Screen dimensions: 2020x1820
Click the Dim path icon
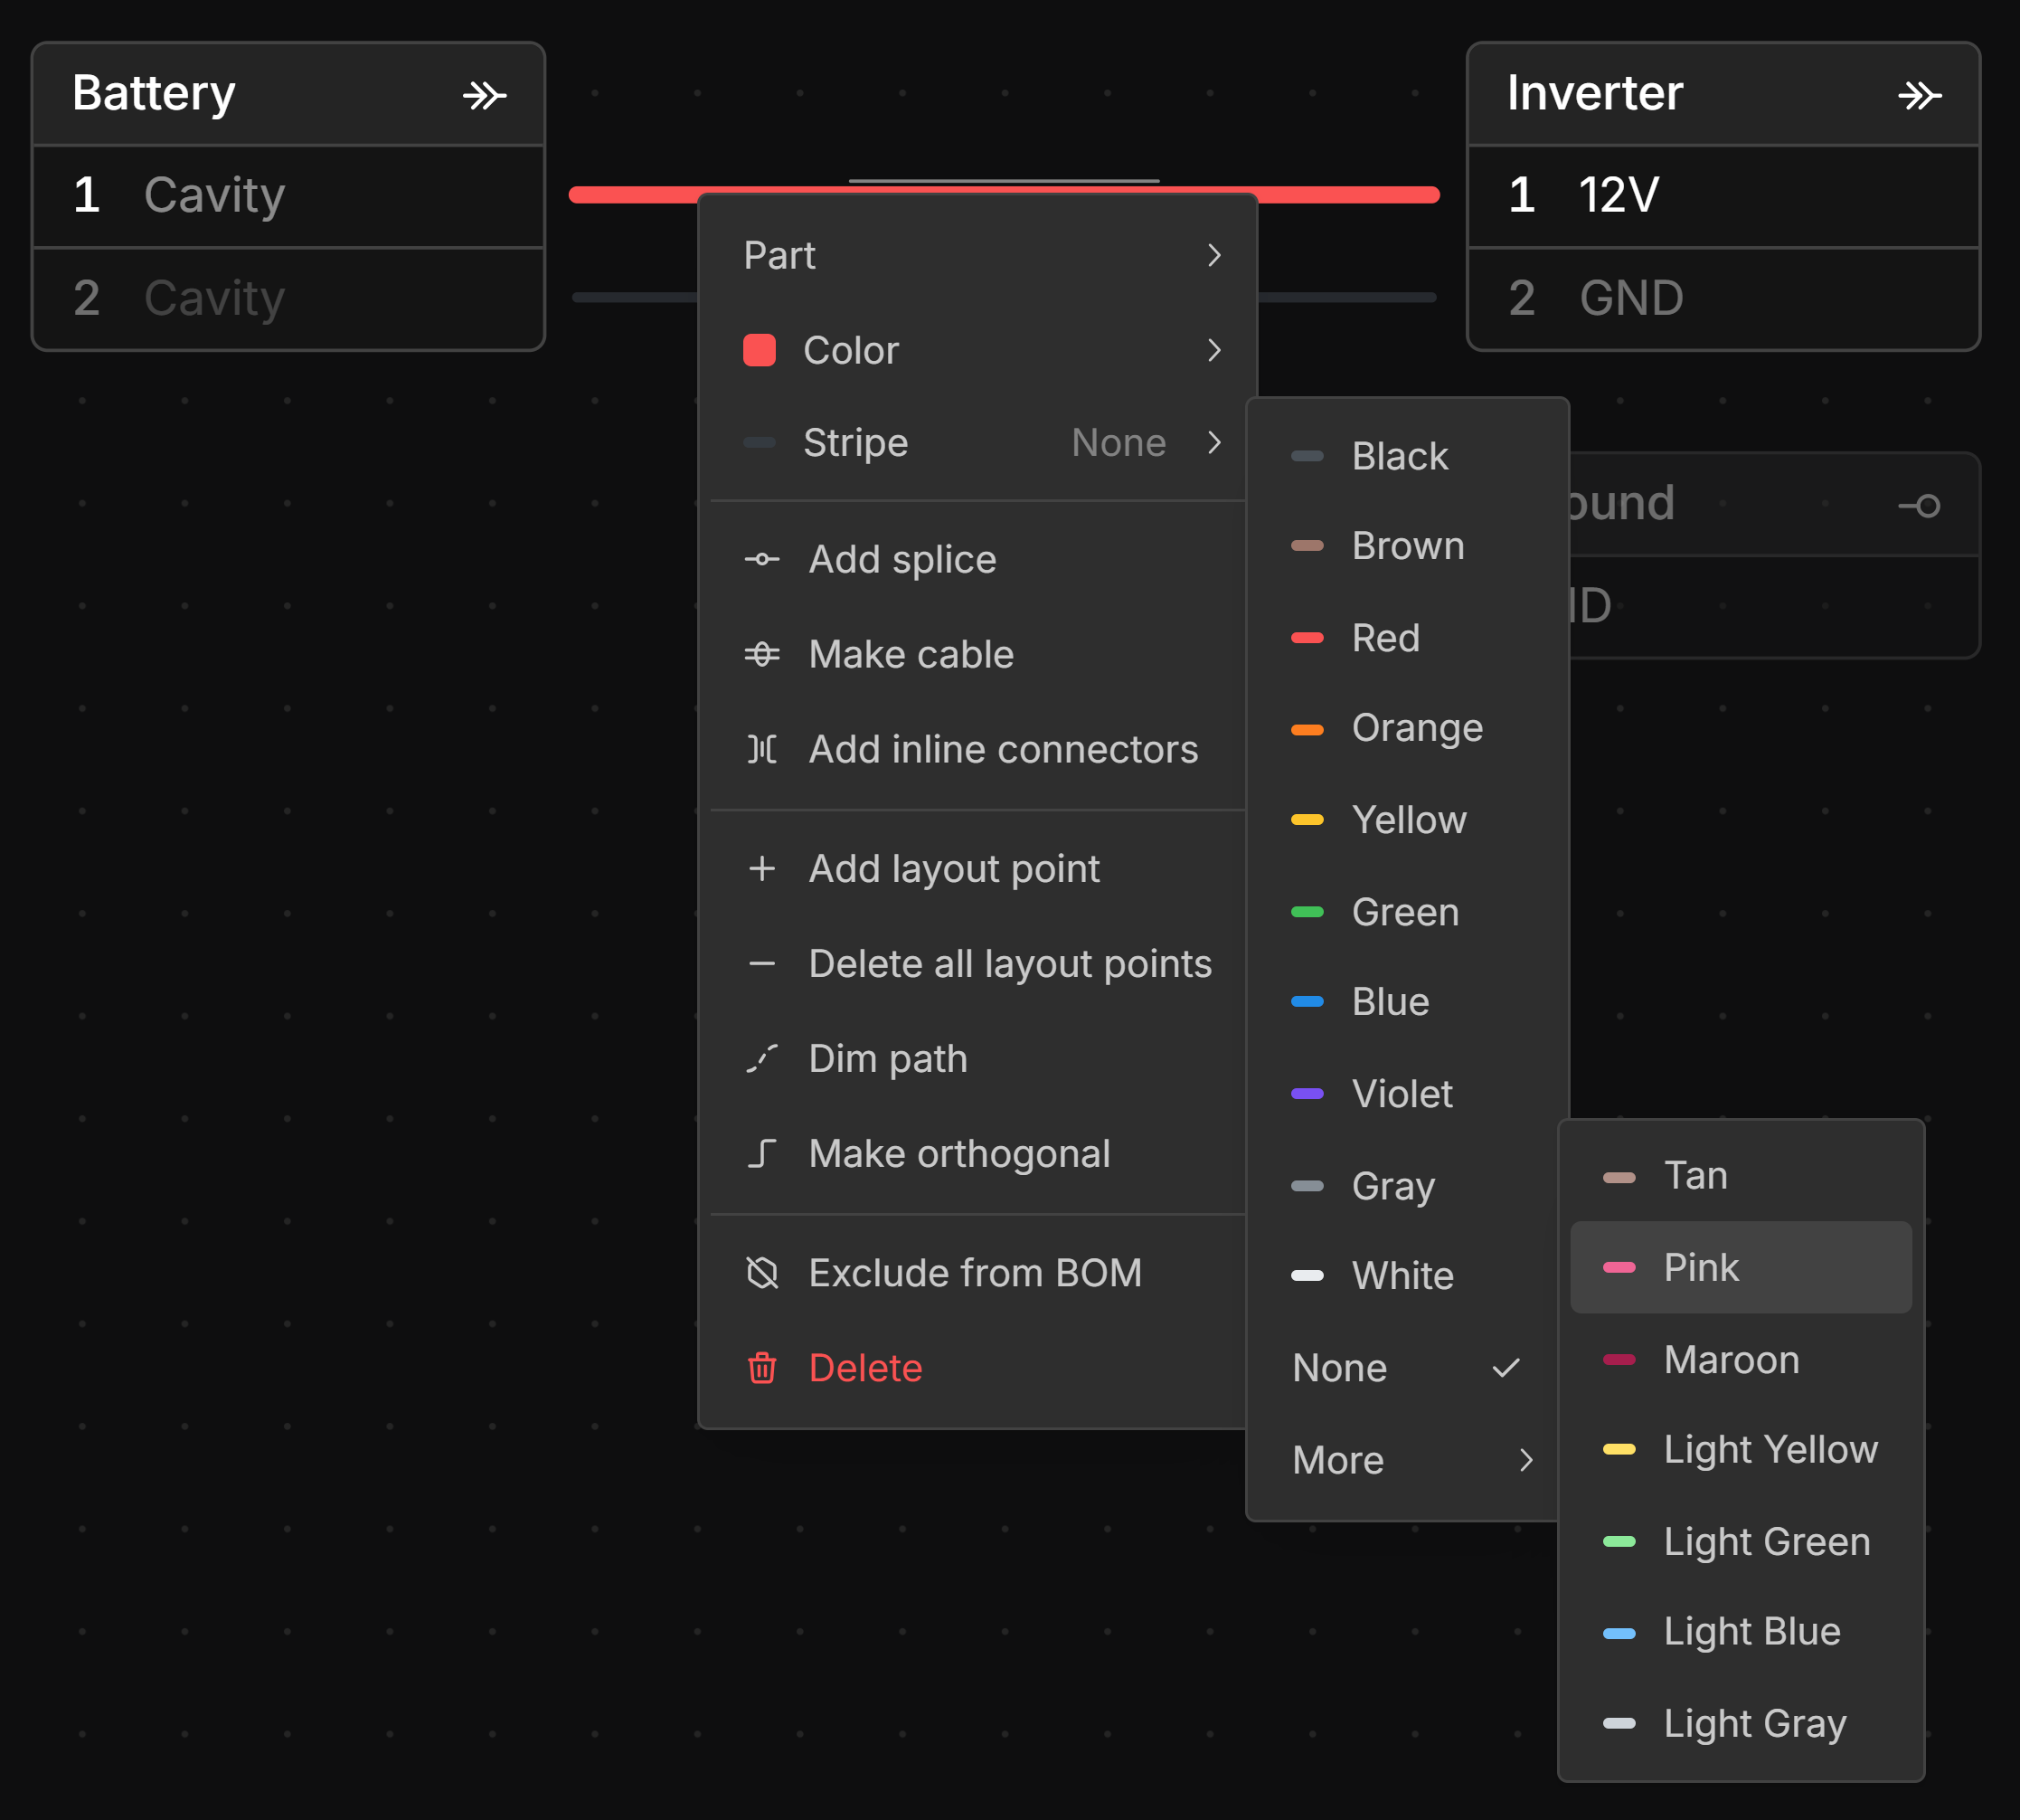(761, 1058)
